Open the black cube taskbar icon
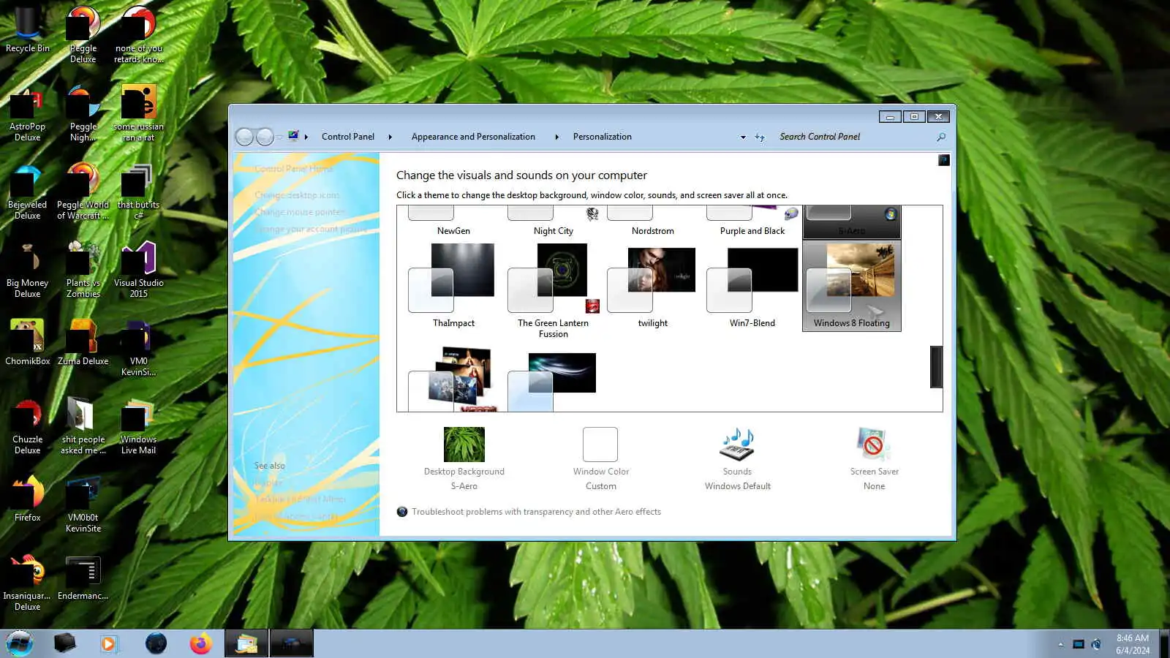Screen dimensions: 1170x658 click(x=64, y=643)
